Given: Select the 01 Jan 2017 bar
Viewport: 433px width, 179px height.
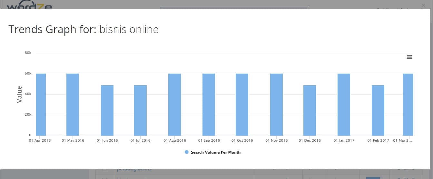Looking at the screenshot, I should [344, 104].
